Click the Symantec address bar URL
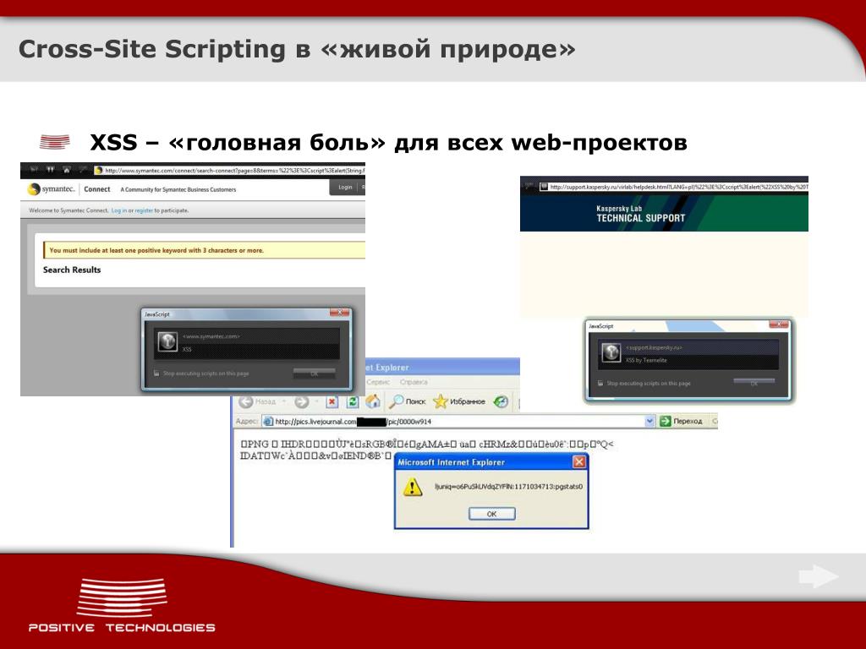 (x=234, y=171)
